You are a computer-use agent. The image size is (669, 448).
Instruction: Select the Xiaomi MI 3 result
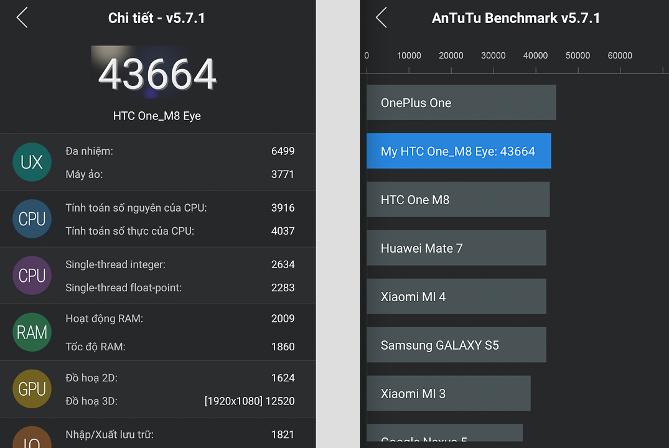[x=449, y=393]
